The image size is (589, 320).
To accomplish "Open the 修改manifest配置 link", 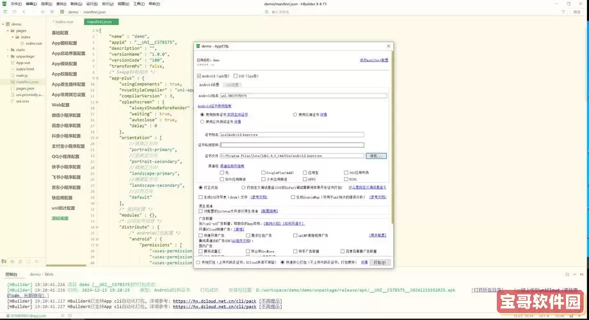I will click(x=374, y=60).
